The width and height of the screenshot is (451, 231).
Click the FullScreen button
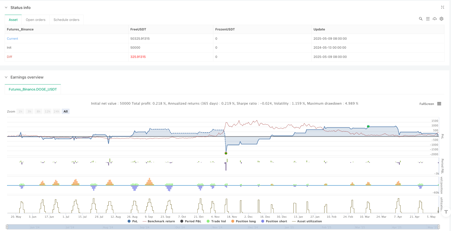(427, 104)
